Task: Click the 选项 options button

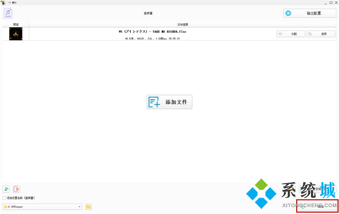Action: tap(321, 34)
